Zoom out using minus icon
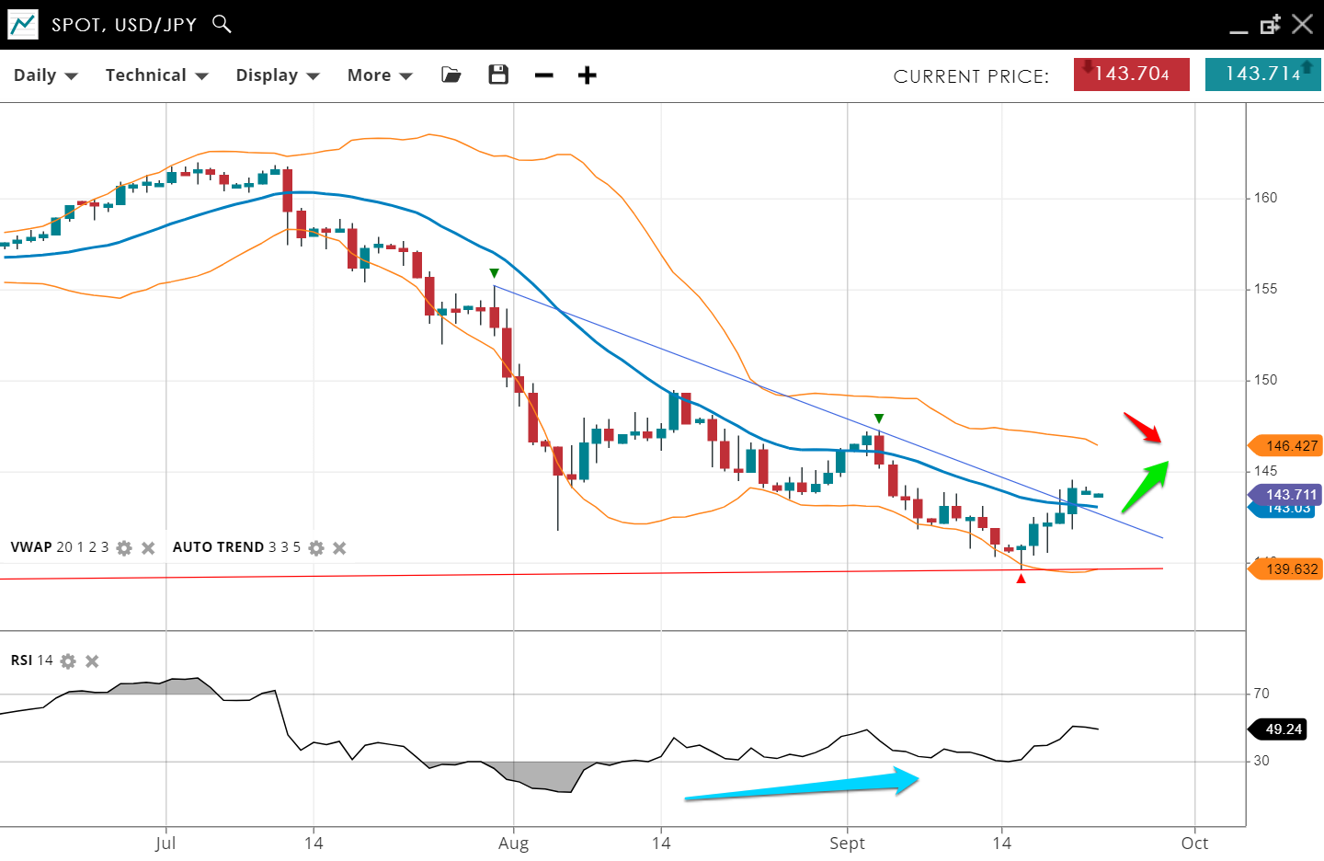This screenshot has height=861, width=1324. (544, 75)
